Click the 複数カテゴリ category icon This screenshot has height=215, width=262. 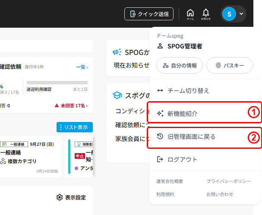click(x=3, y=161)
